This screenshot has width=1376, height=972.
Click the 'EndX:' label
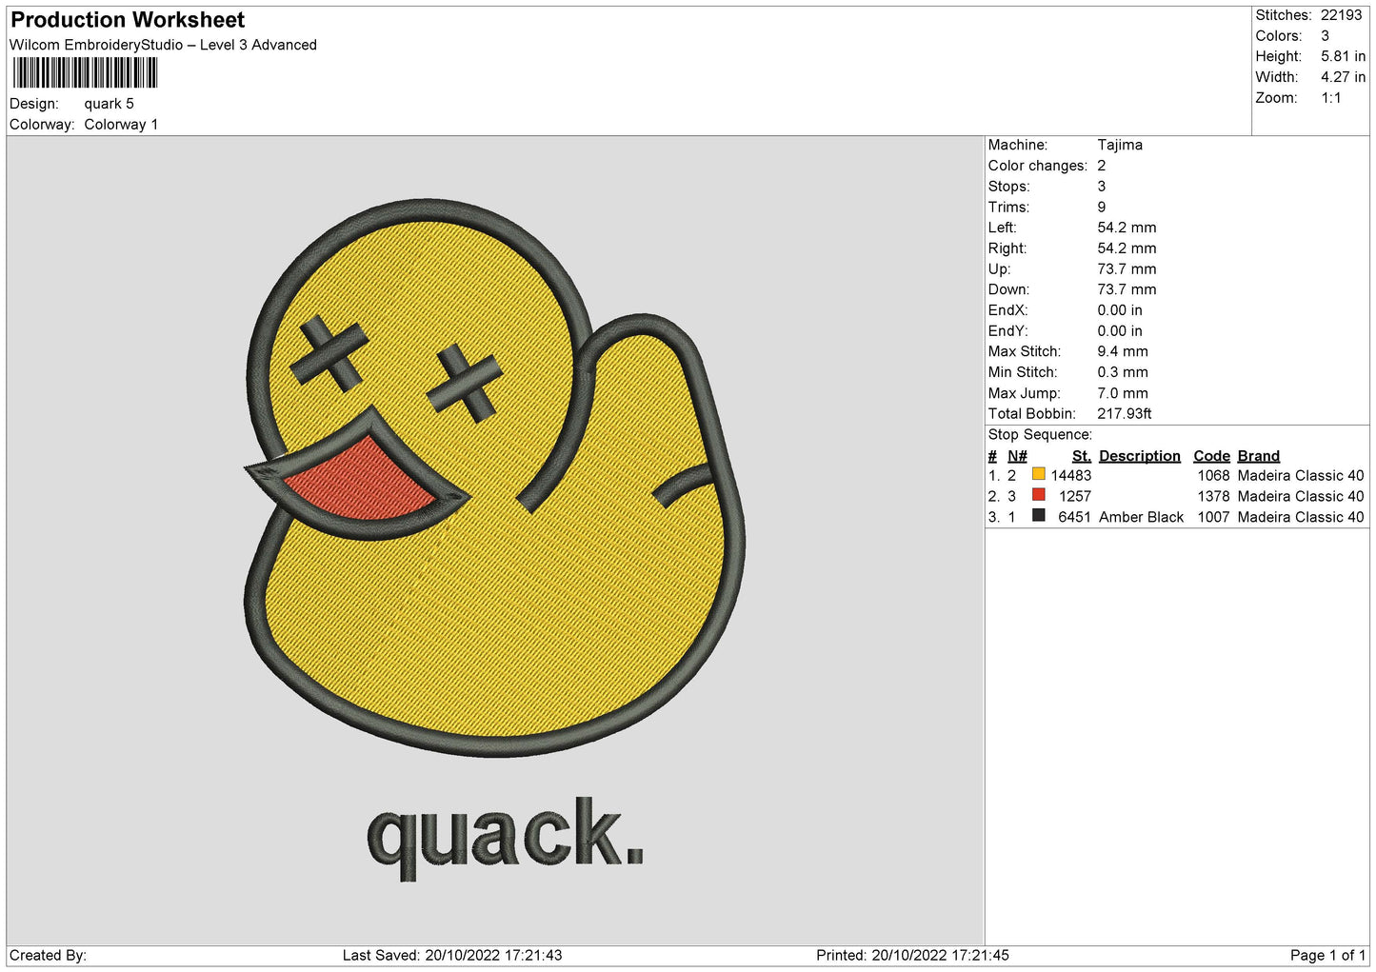pos(1007,310)
